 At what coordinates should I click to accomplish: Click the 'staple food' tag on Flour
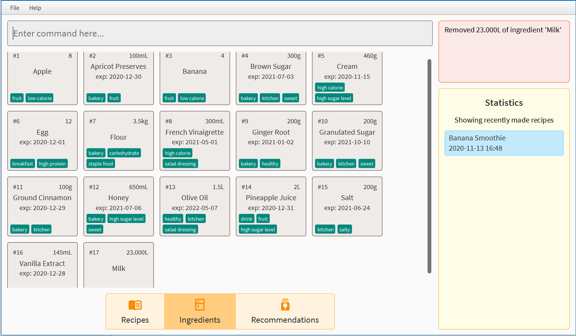pyautogui.click(x=101, y=164)
